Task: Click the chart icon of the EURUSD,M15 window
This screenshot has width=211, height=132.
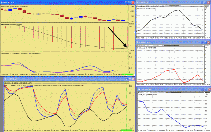Action: 139,89
